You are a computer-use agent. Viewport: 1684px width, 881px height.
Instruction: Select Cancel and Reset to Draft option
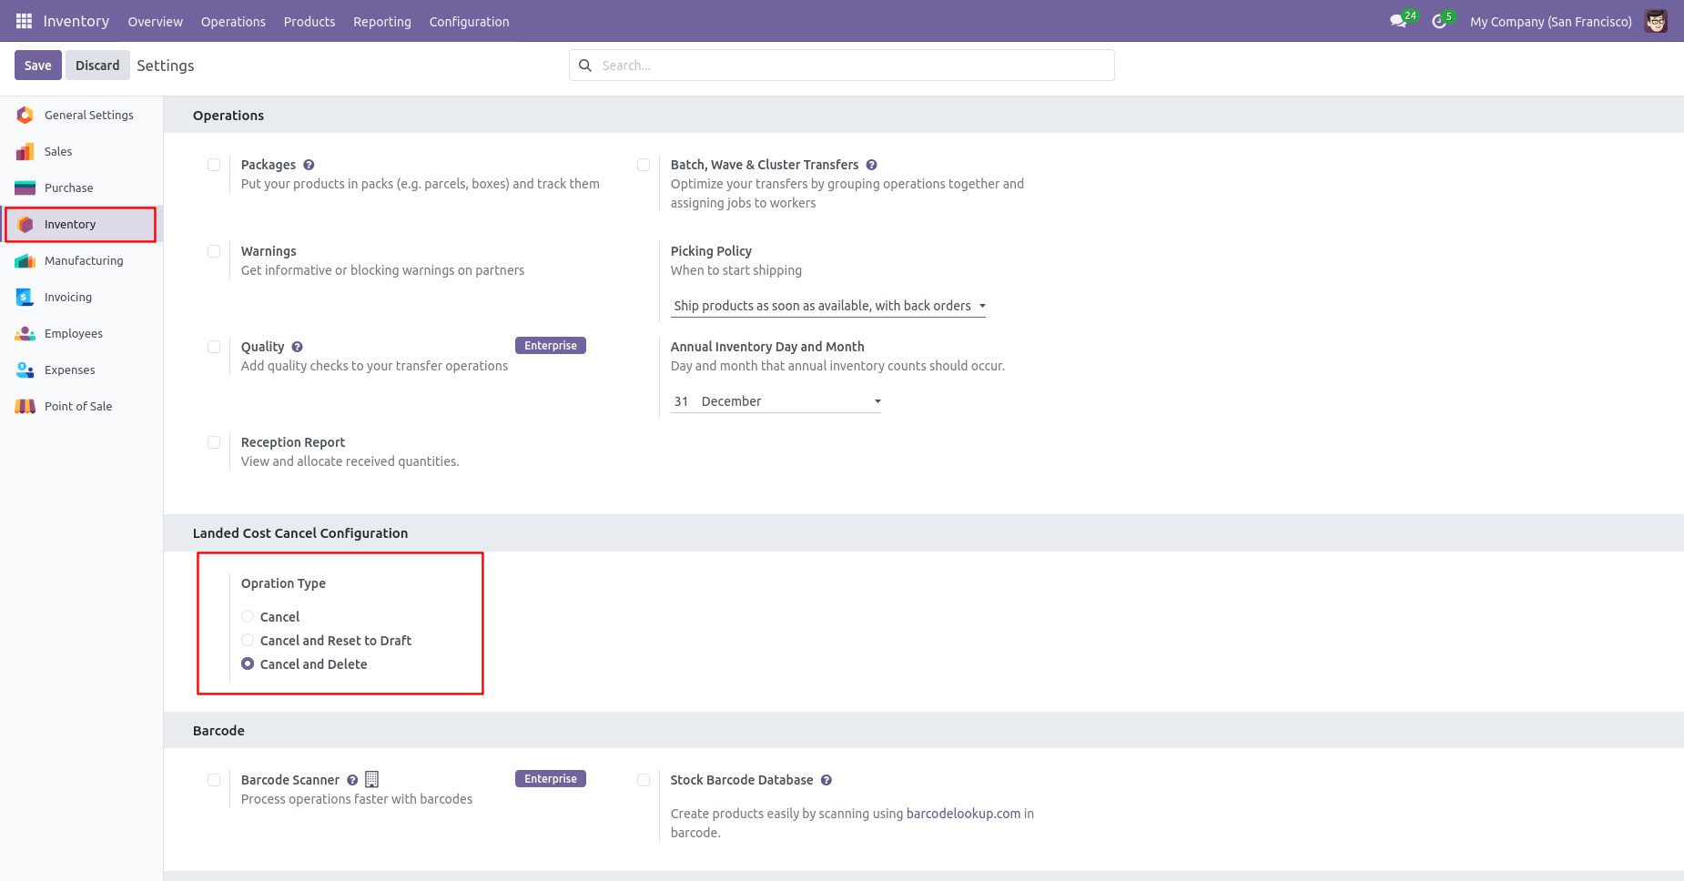tap(248, 640)
